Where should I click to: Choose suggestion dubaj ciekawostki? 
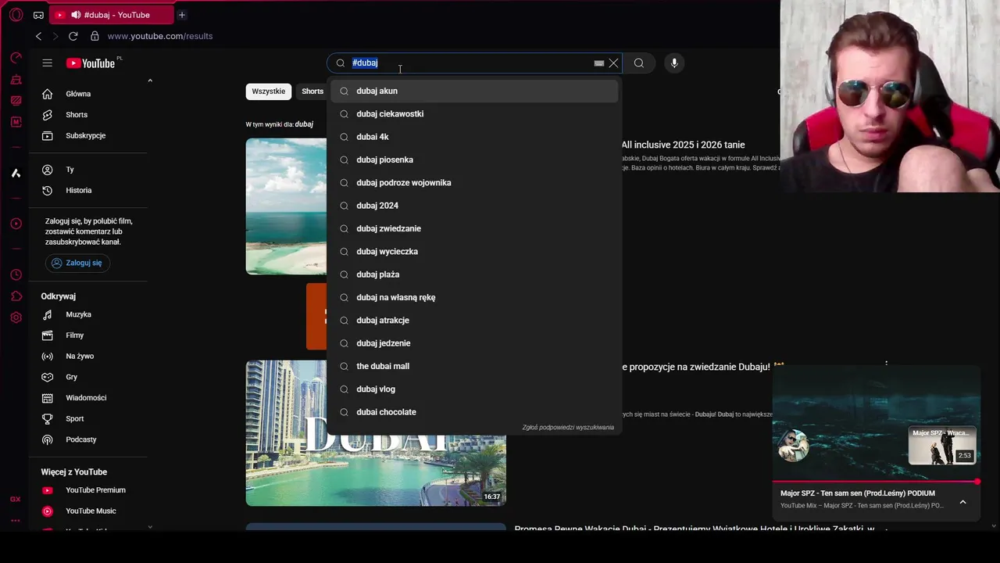(x=474, y=113)
